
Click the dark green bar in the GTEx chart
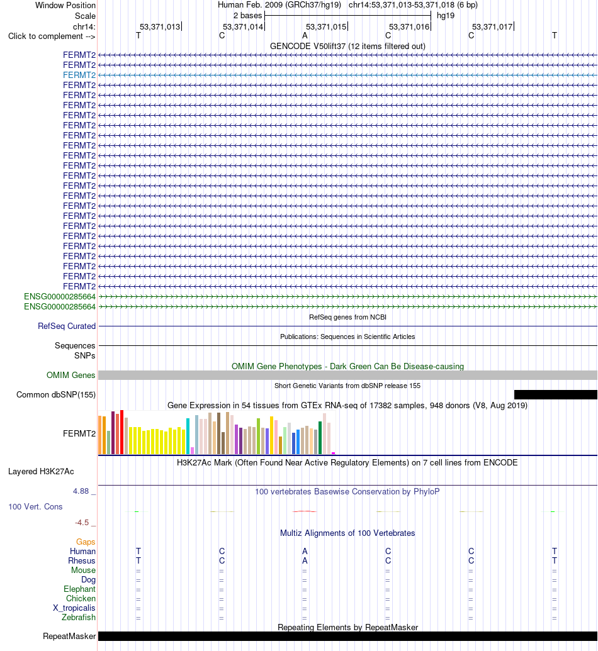tap(320, 438)
